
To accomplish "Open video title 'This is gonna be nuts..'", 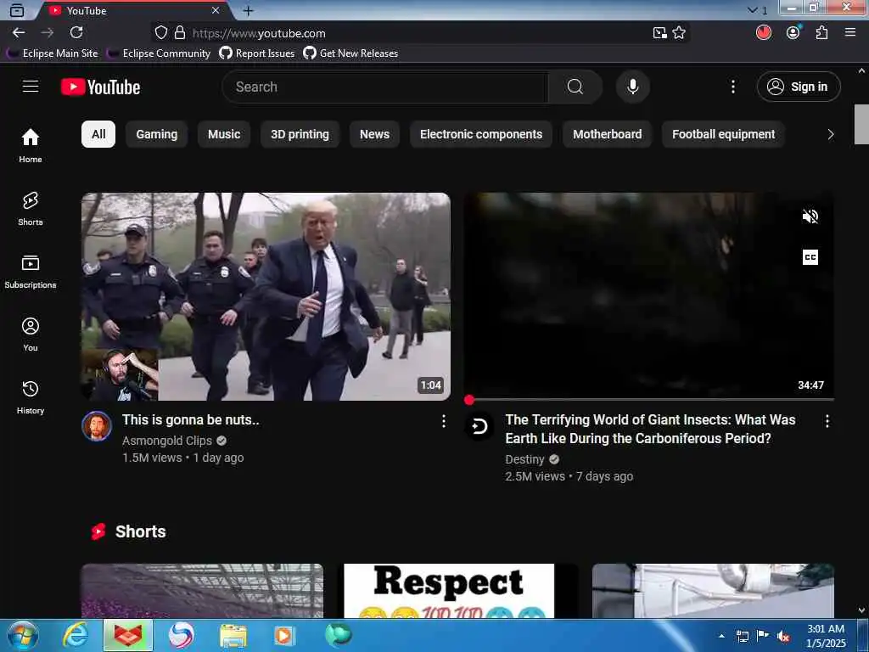I will click(191, 419).
